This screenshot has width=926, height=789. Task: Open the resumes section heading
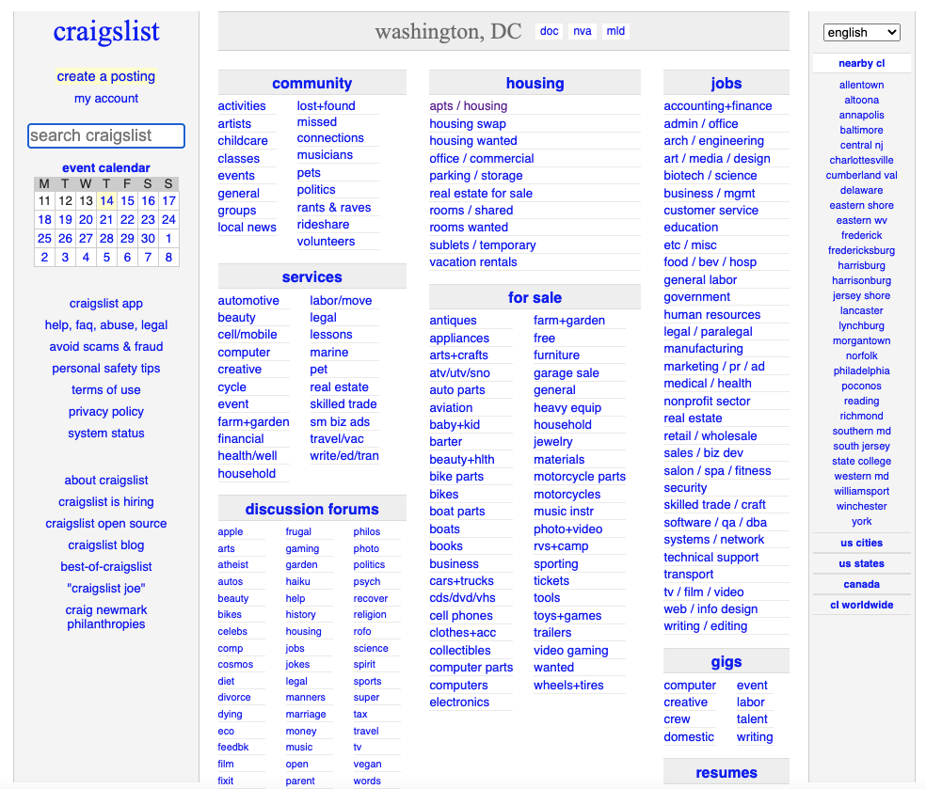(x=726, y=773)
